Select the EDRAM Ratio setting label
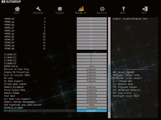This screenshot has width=161, height=120. [x=11, y=66]
